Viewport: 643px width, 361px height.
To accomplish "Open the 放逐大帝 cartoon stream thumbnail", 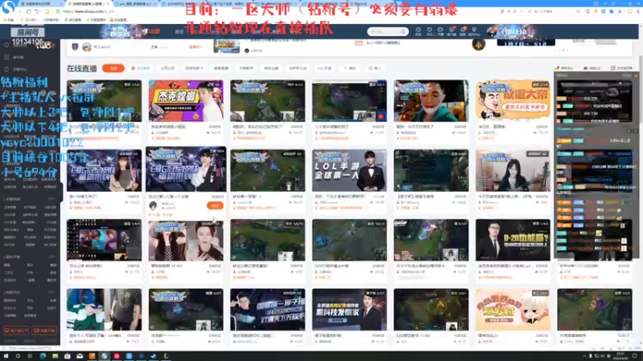I will pyautogui.click(x=513, y=101).
